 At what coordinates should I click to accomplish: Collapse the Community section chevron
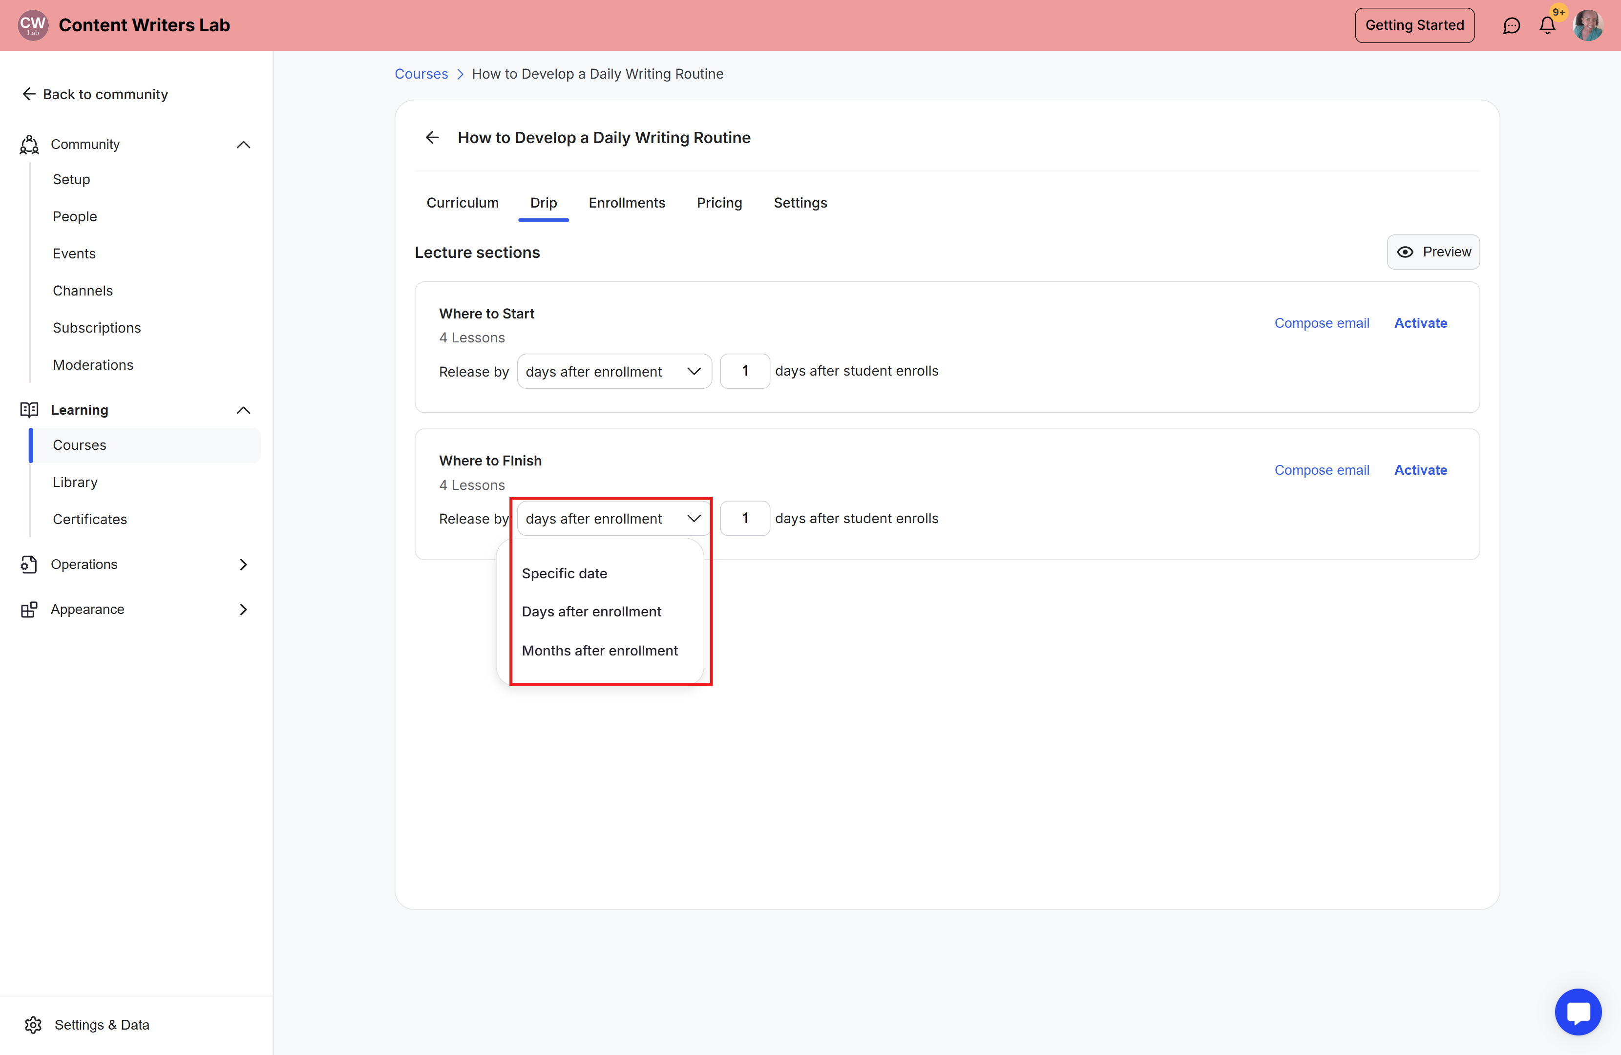point(243,145)
